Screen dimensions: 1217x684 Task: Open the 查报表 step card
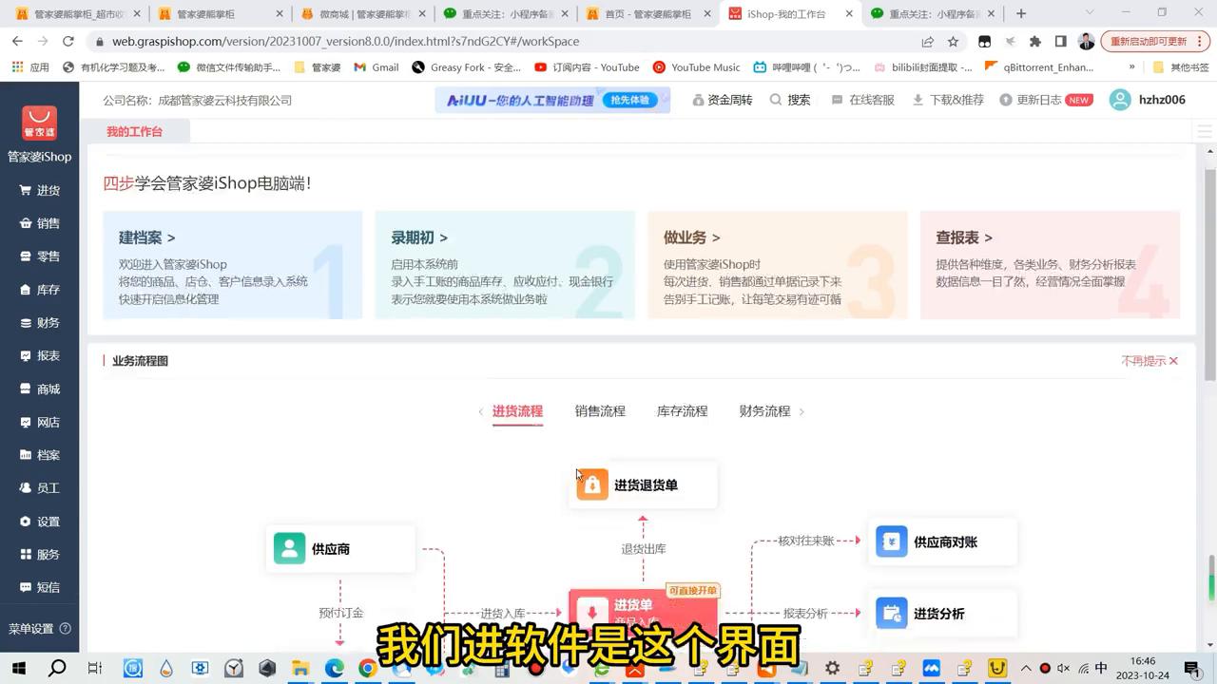[1050, 265]
